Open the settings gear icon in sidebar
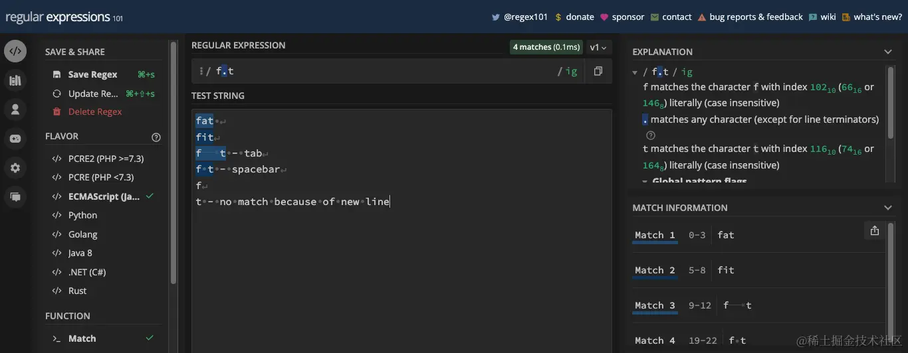908x353 pixels. coord(15,168)
